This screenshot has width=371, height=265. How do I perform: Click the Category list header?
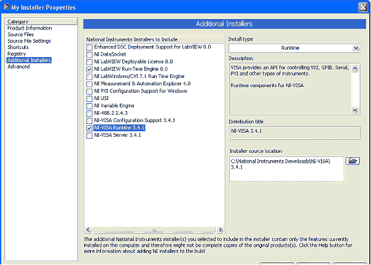(42, 21)
